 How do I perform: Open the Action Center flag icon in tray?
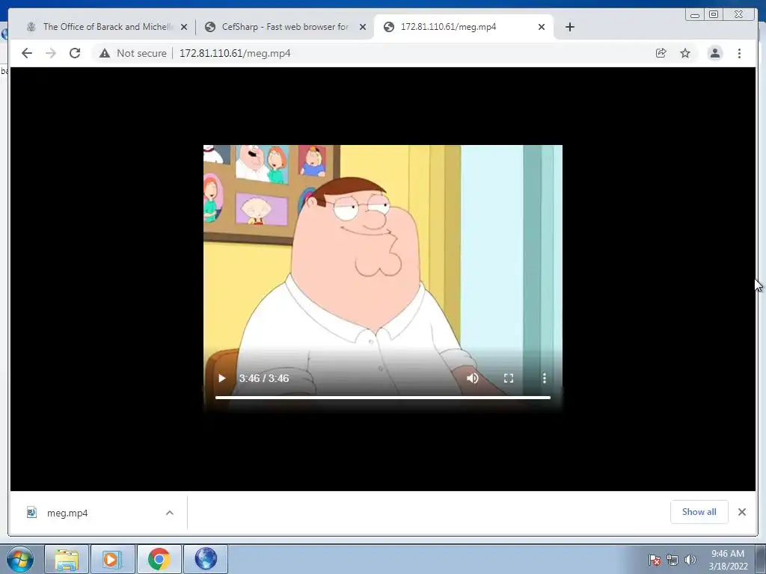(655, 560)
